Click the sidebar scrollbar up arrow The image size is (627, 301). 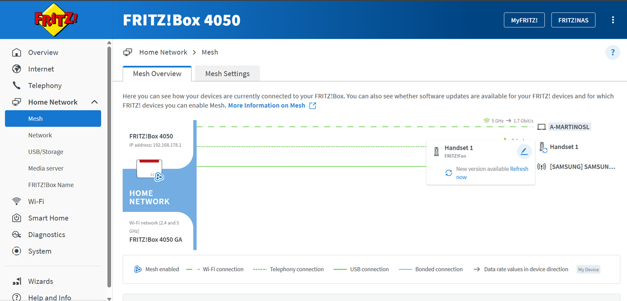click(x=109, y=43)
